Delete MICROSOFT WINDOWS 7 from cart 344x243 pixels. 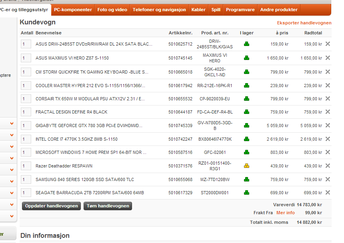(x=328, y=152)
